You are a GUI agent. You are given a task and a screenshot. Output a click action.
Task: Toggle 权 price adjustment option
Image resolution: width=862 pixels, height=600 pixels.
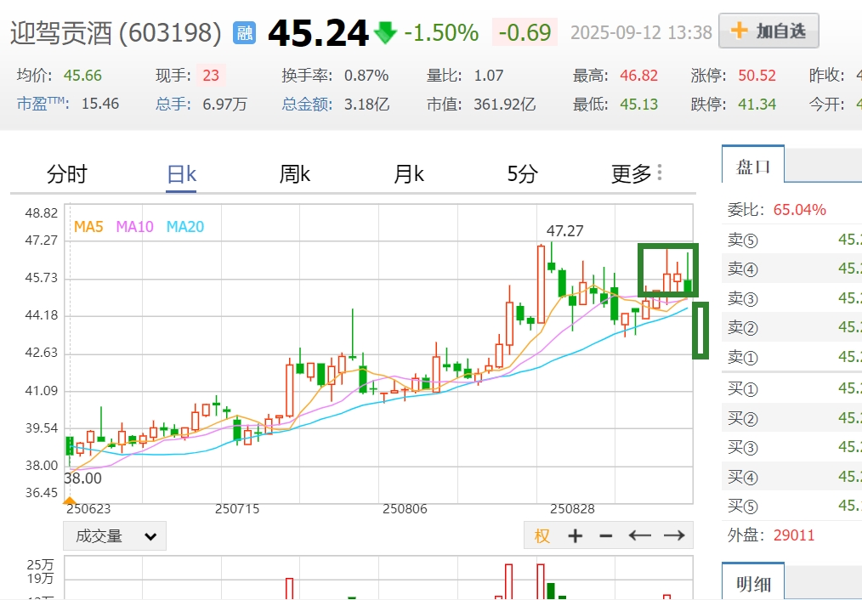click(542, 535)
